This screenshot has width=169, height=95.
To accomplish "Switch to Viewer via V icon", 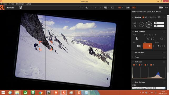I will 21,8.
